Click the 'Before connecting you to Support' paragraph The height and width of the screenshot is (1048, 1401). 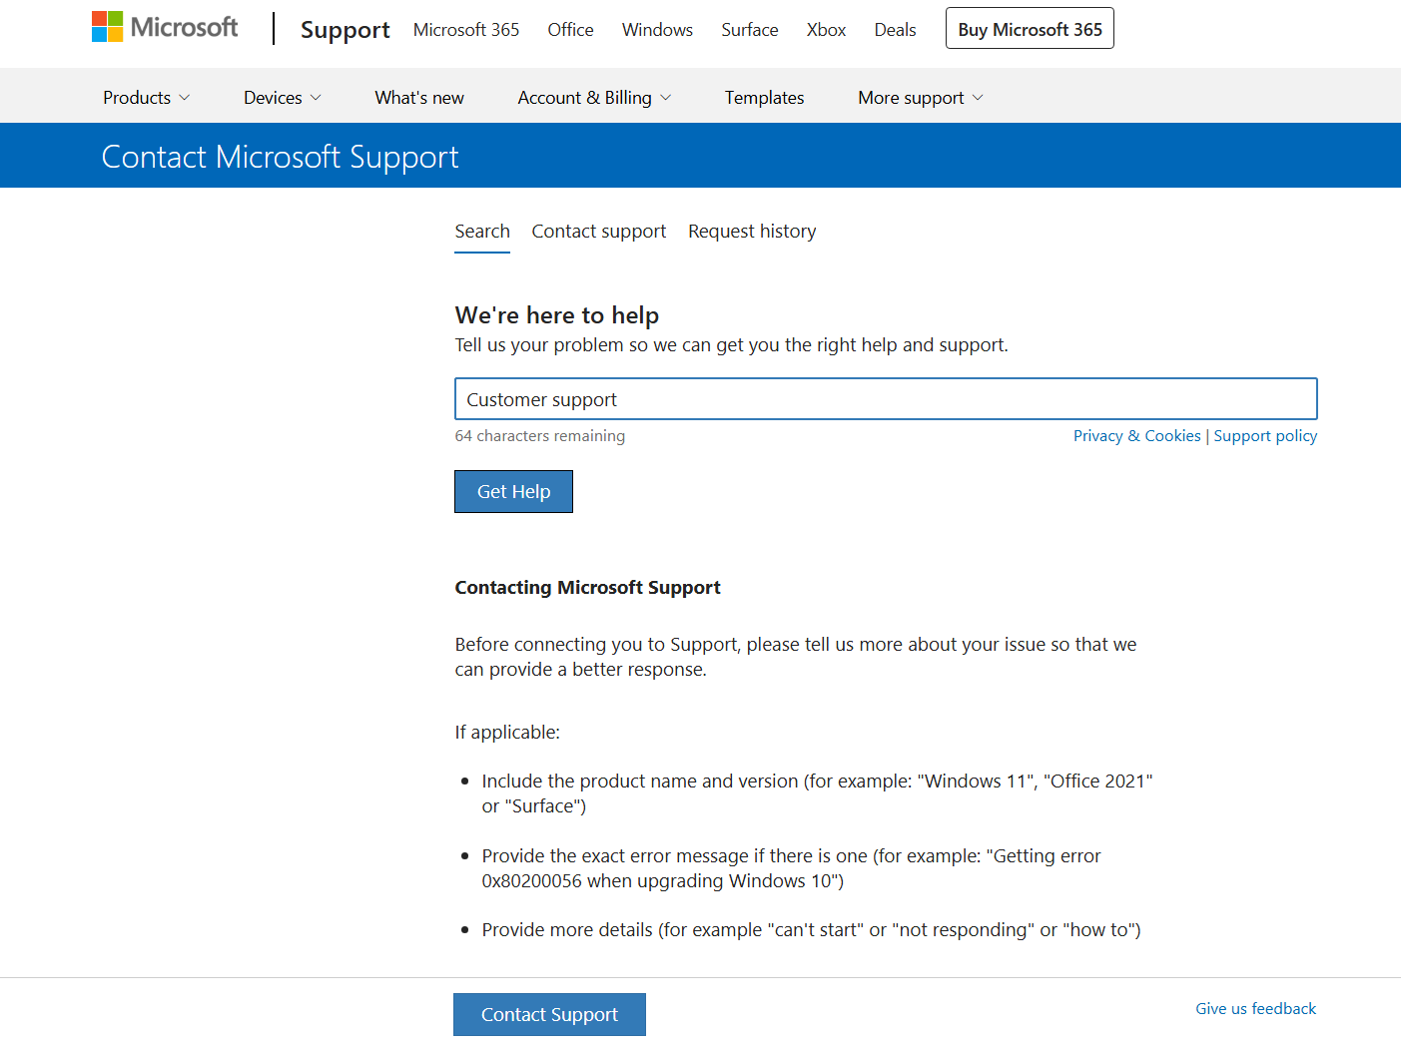[x=796, y=657]
